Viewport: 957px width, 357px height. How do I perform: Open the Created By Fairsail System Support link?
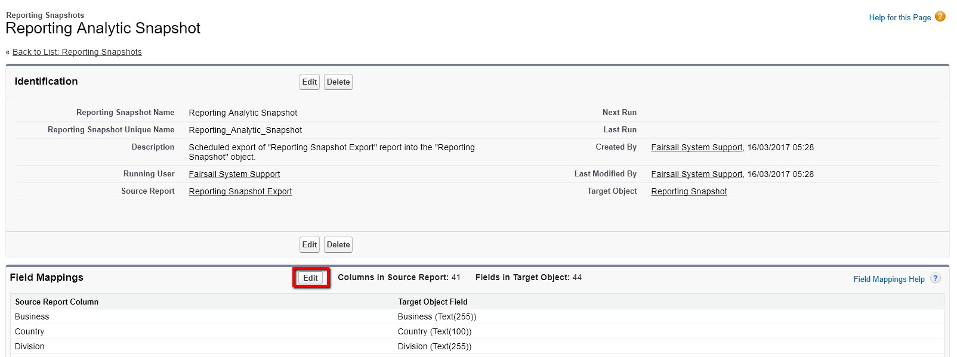696,147
